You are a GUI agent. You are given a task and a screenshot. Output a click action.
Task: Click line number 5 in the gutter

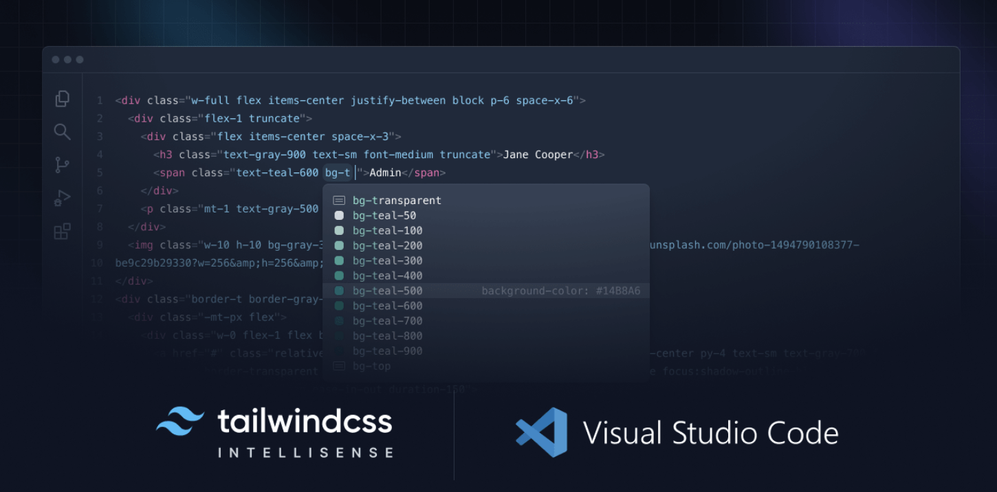(100, 173)
